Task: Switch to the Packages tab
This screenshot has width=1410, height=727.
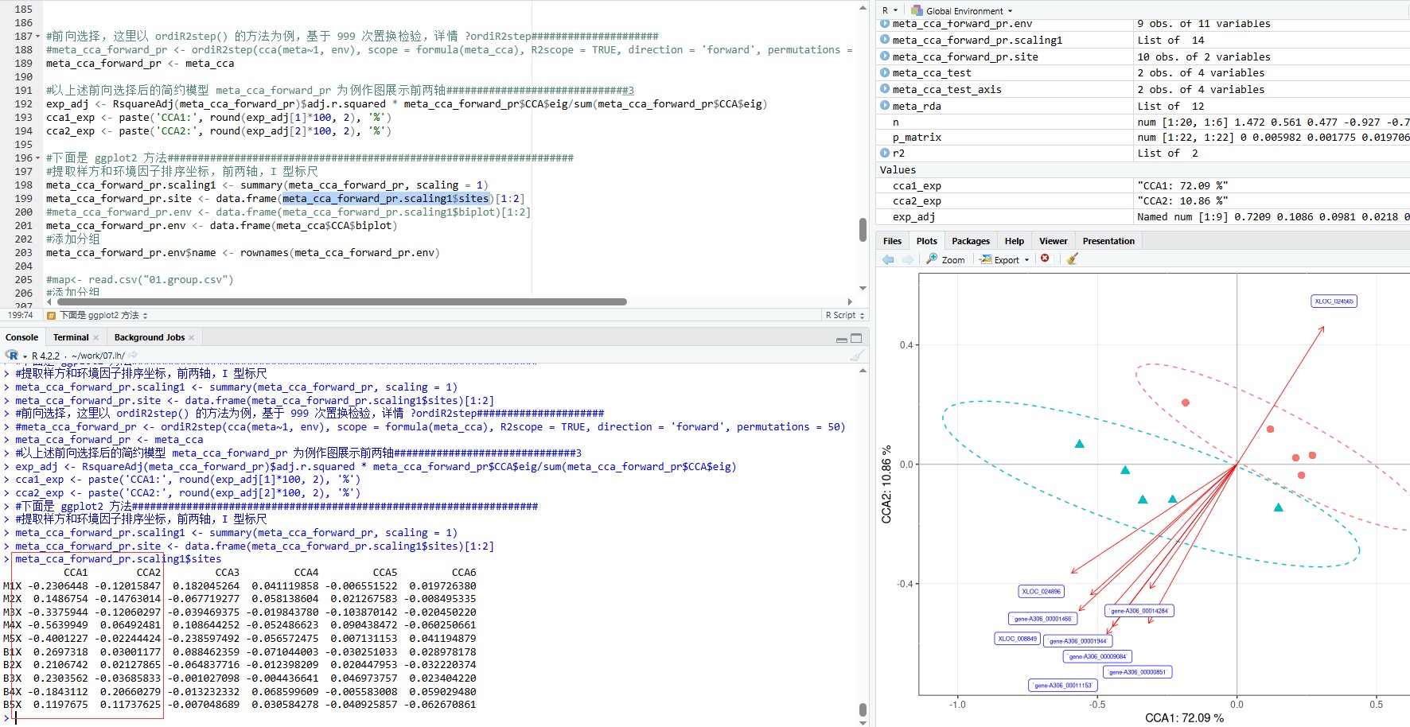Action: coord(970,241)
